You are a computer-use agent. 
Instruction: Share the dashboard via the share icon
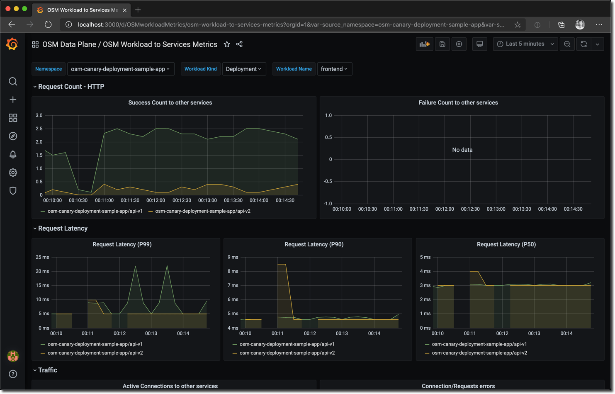click(239, 44)
